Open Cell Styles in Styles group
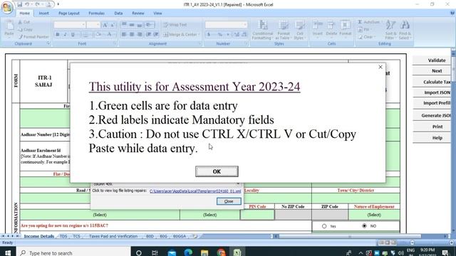Image resolution: width=456 pixels, height=256 pixels. coord(299,30)
